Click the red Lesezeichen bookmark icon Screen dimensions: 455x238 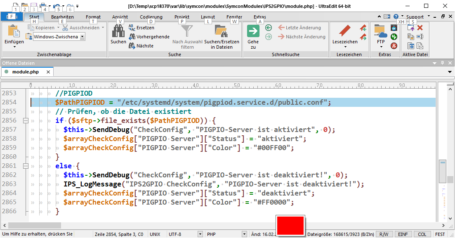[x=344, y=31]
